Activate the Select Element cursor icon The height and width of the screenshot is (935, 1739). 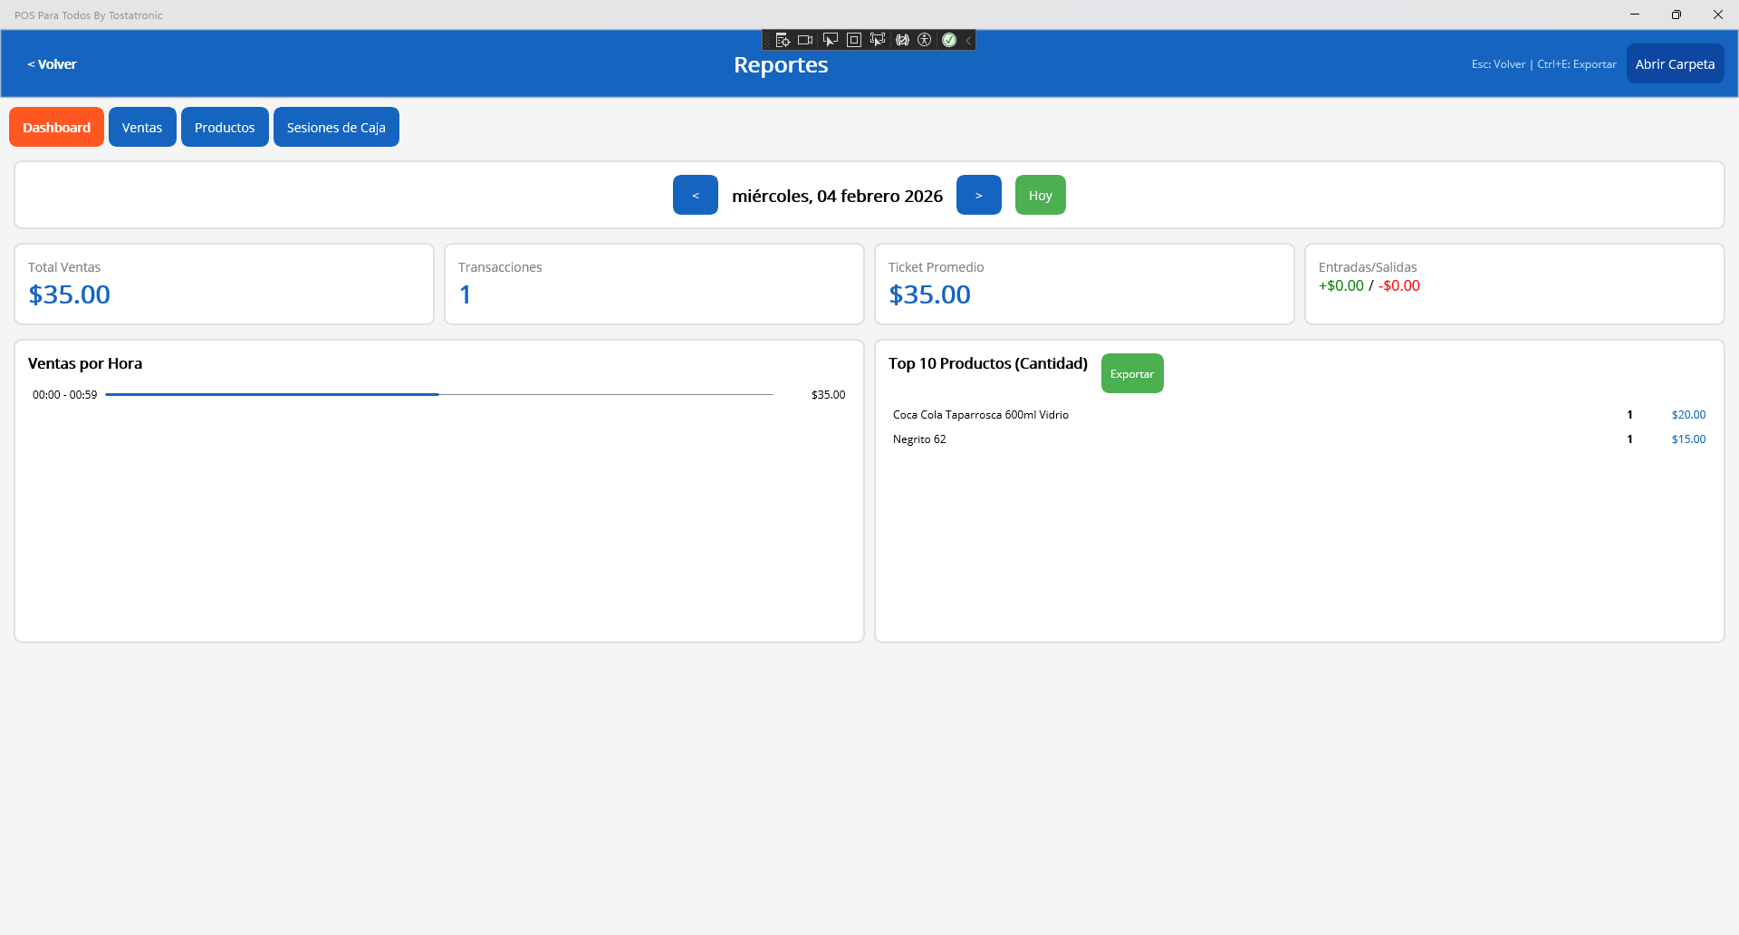pos(830,40)
